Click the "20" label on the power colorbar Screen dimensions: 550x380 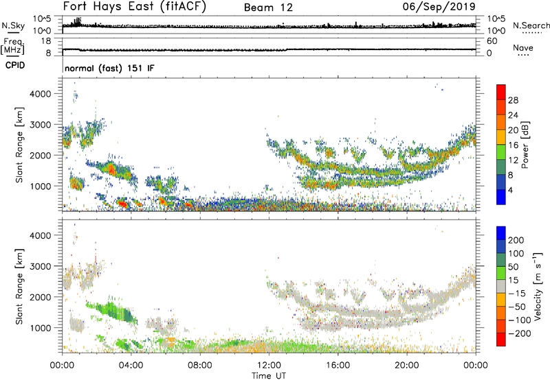513,130
